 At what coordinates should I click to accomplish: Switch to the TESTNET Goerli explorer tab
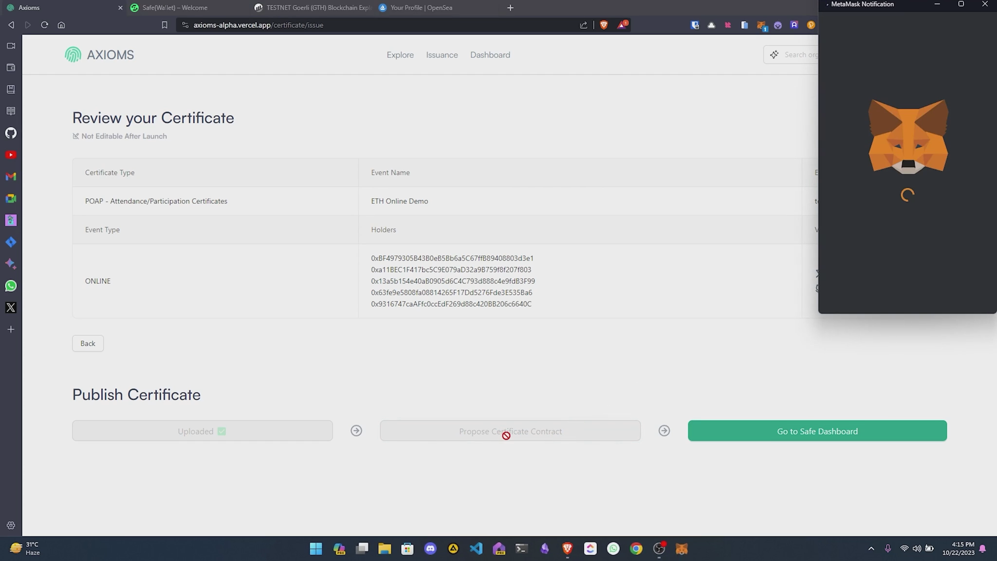[313, 8]
